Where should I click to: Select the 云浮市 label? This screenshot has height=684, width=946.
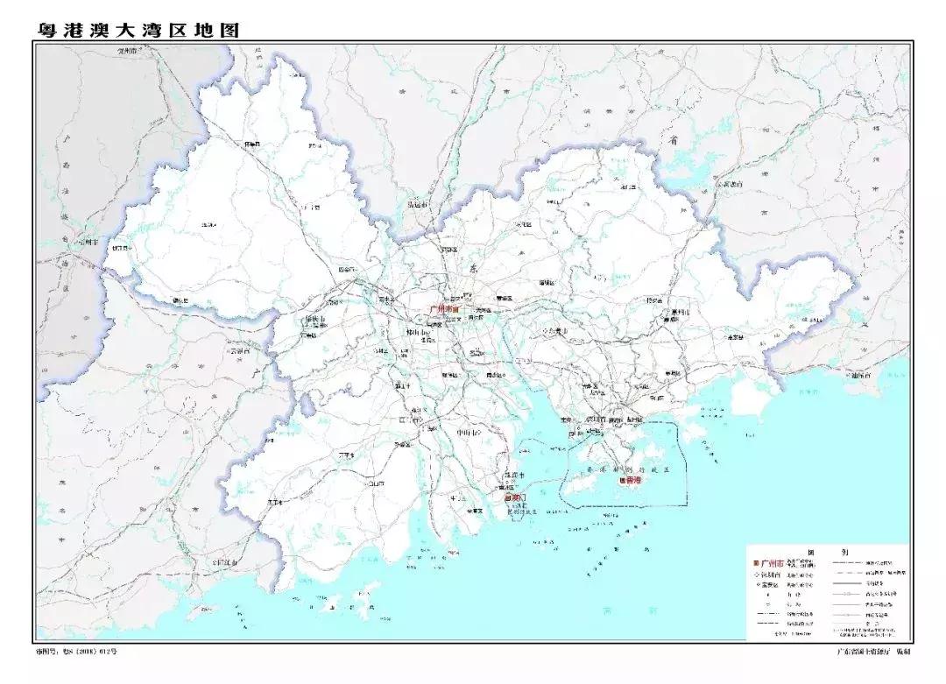(x=239, y=349)
